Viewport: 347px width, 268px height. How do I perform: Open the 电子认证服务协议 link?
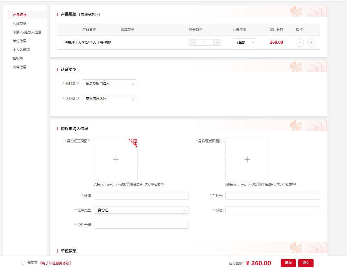[56, 263]
